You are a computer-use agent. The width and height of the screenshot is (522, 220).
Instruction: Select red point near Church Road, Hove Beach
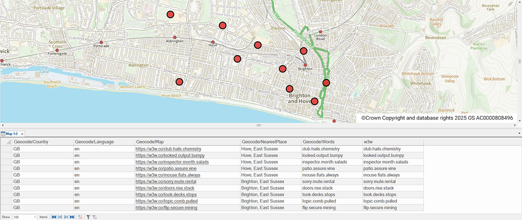tap(179, 82)
